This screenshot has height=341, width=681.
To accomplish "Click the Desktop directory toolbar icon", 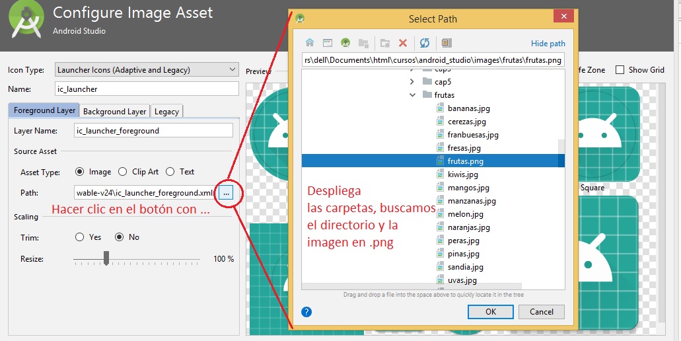I will point(327,43).
